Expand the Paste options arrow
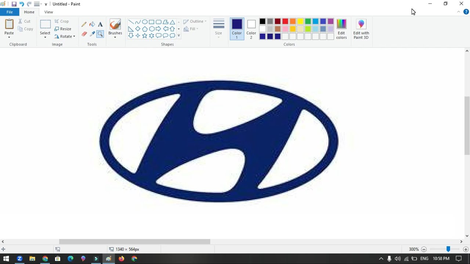This screenshot has height=264, width=470. pyautogui.click(x=9, y=37)
